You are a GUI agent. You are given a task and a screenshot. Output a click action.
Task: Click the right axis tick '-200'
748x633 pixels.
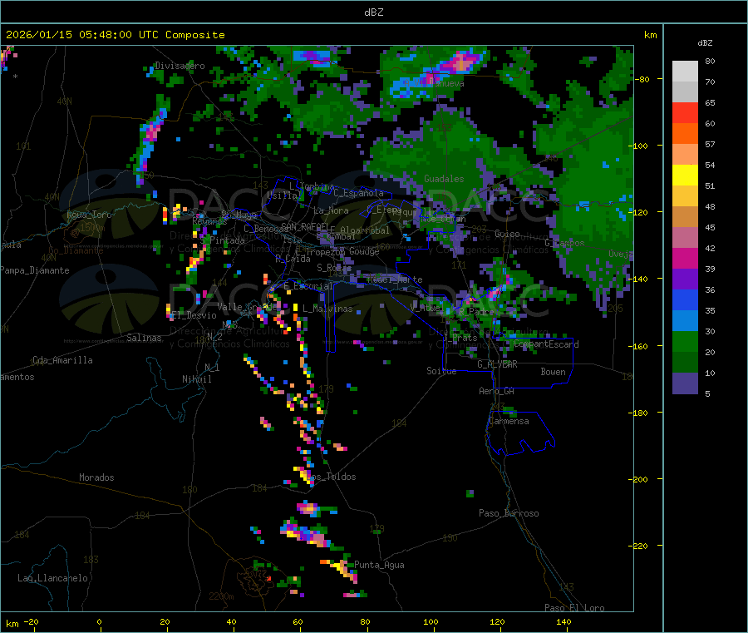(x=640, y=479)
